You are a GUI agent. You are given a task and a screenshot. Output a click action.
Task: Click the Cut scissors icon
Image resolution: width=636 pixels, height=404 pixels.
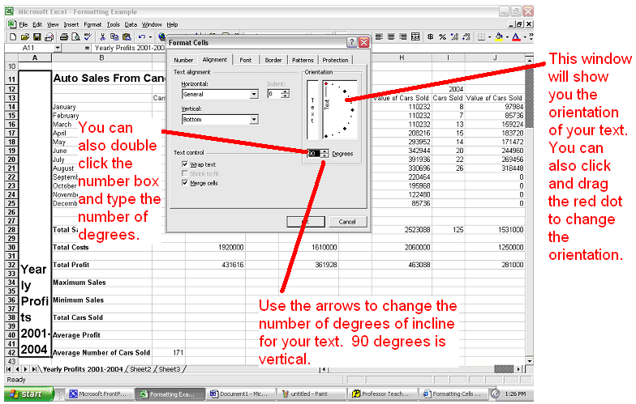click(102, 37)
